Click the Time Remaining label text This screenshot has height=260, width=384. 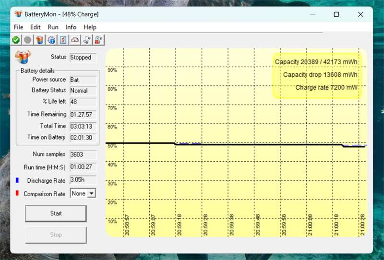pyautogui.click(x=47, y=114)
